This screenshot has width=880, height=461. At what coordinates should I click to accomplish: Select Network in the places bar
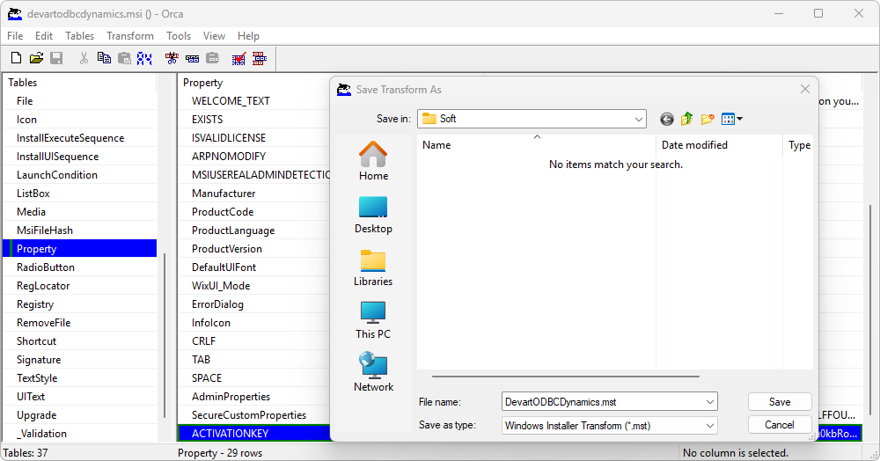click(x=373, y=372)
